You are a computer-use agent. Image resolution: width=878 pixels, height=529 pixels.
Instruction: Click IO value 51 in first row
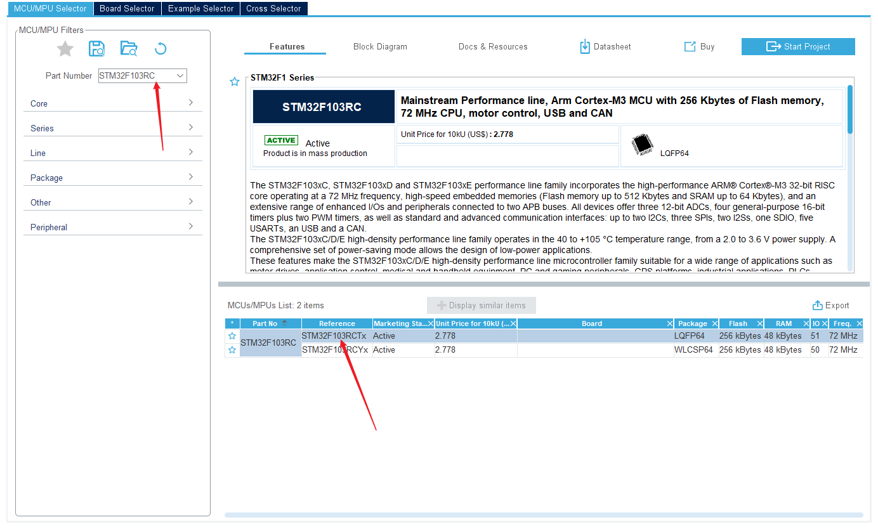[819, 336]
